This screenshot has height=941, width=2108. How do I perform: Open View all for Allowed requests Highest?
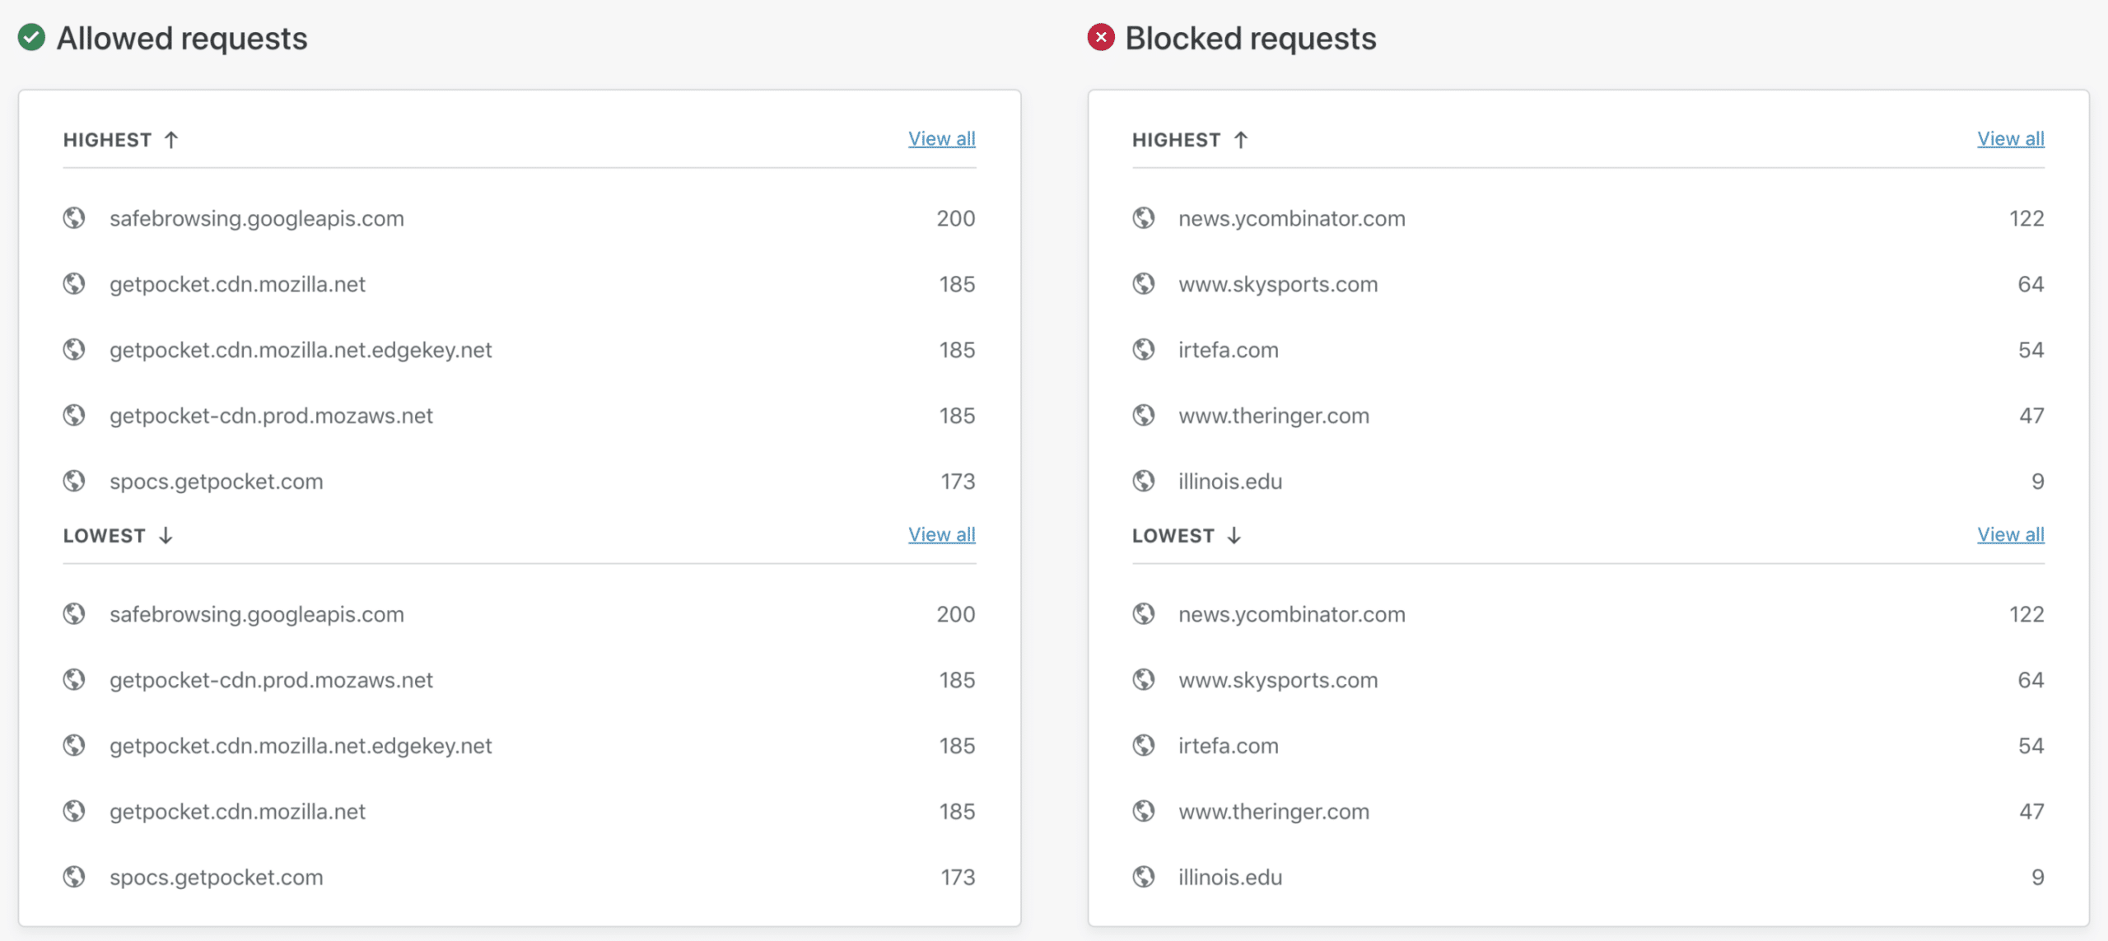942,139
